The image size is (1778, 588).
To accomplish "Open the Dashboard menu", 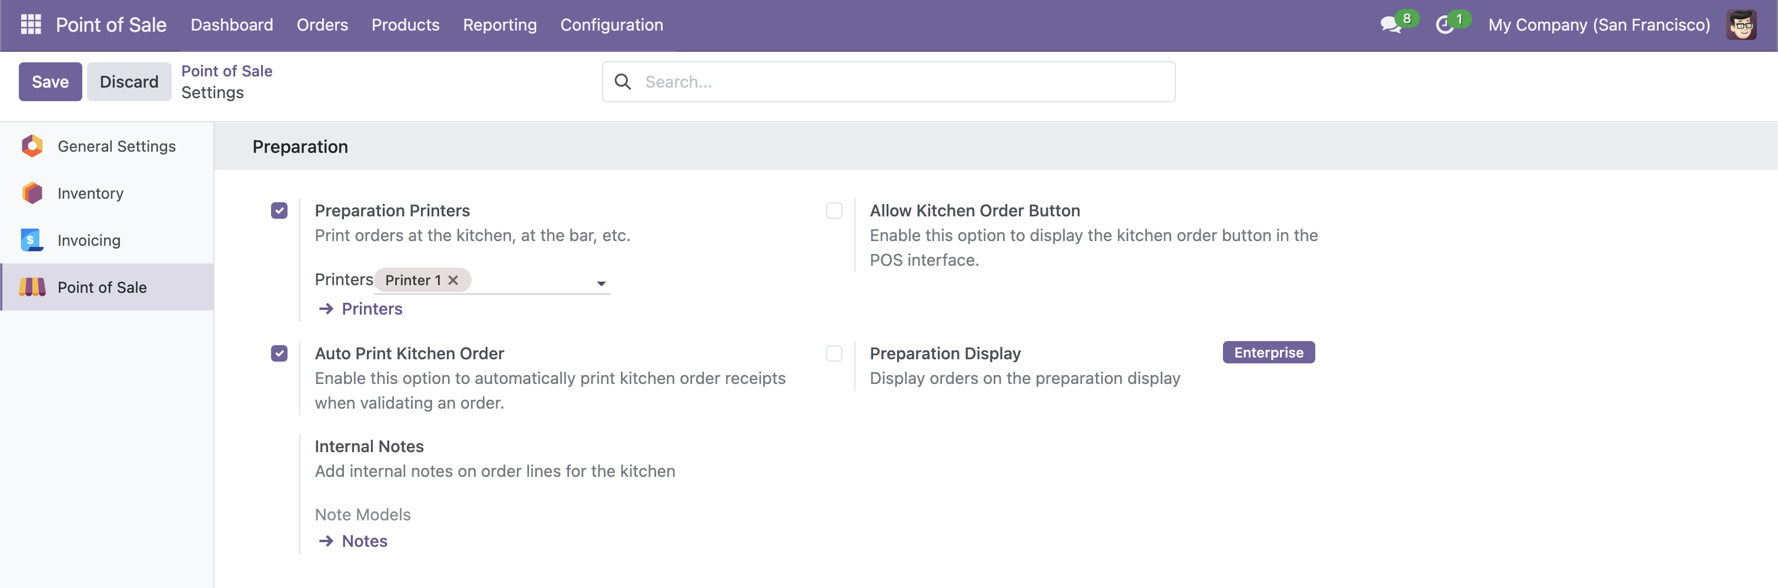I will (x=232, y=25).
